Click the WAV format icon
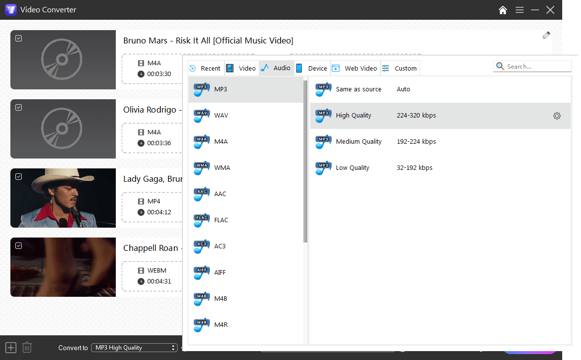This screenshot has height=360, width=581. click(x=201, y=116)
